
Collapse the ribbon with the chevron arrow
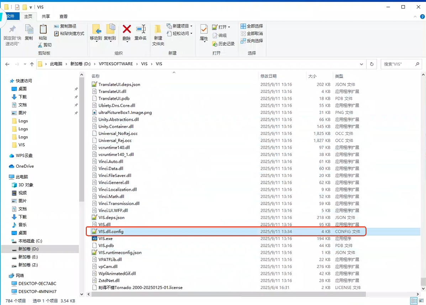[x=414, y=16]
